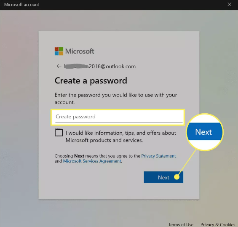Open the Privacy & Cookies link
The width and height of the screenshot is (238, 227).
click(218, 224)
